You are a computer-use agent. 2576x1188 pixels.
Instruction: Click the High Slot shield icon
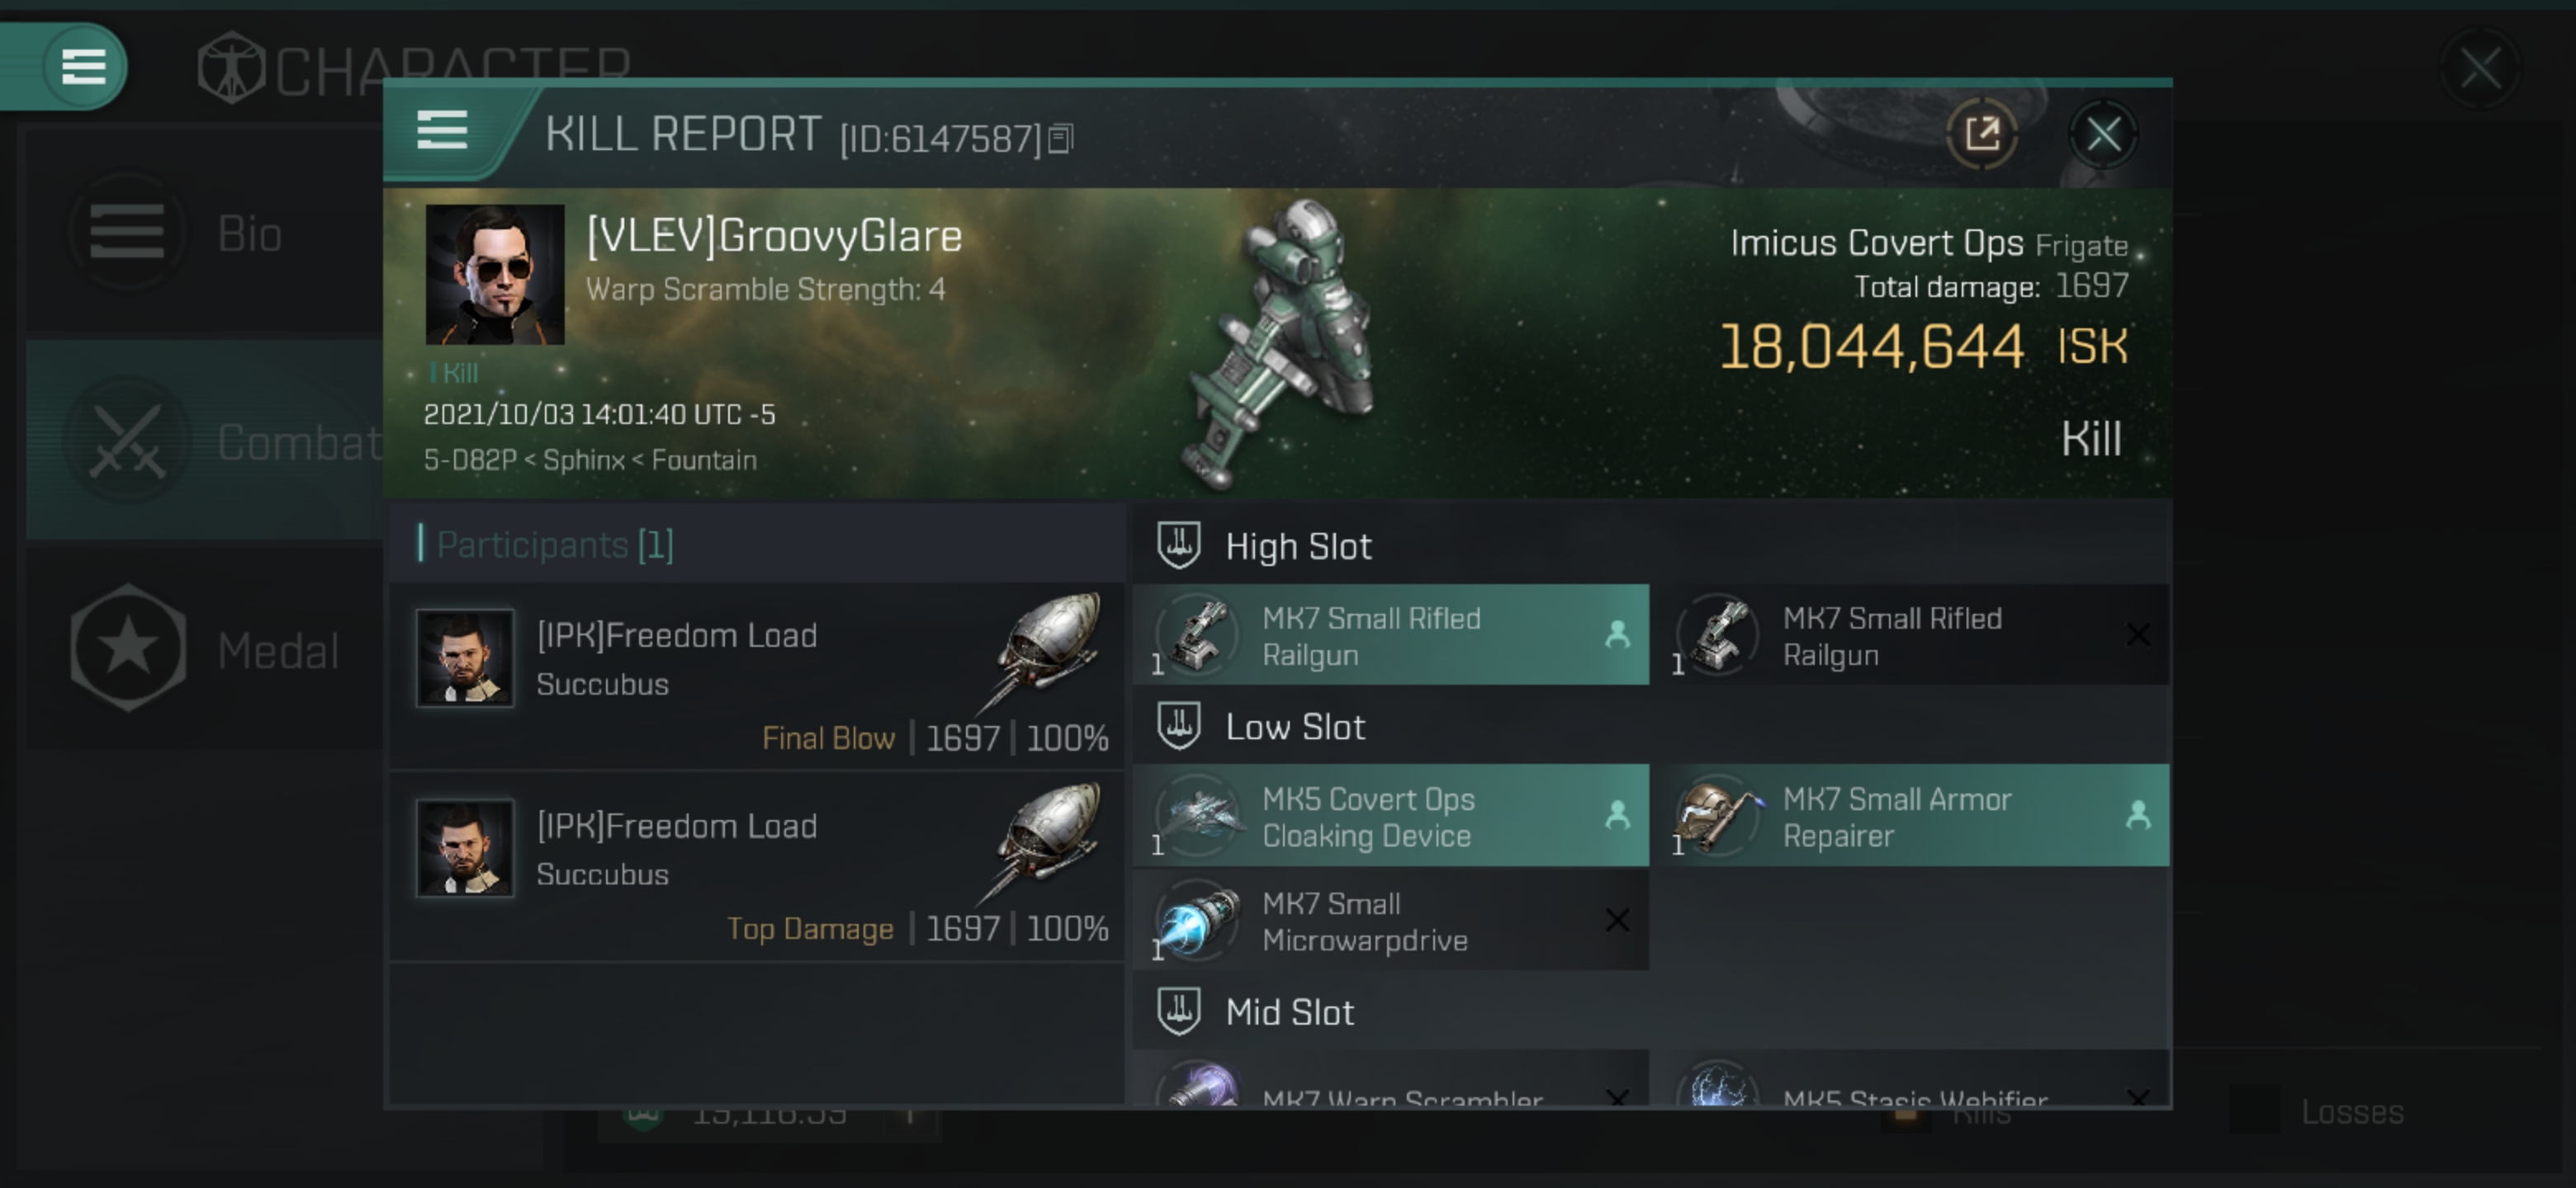pos(1178,546)
